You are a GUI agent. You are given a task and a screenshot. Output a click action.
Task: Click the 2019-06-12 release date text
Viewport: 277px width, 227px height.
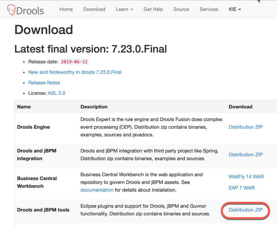(74, 62)
